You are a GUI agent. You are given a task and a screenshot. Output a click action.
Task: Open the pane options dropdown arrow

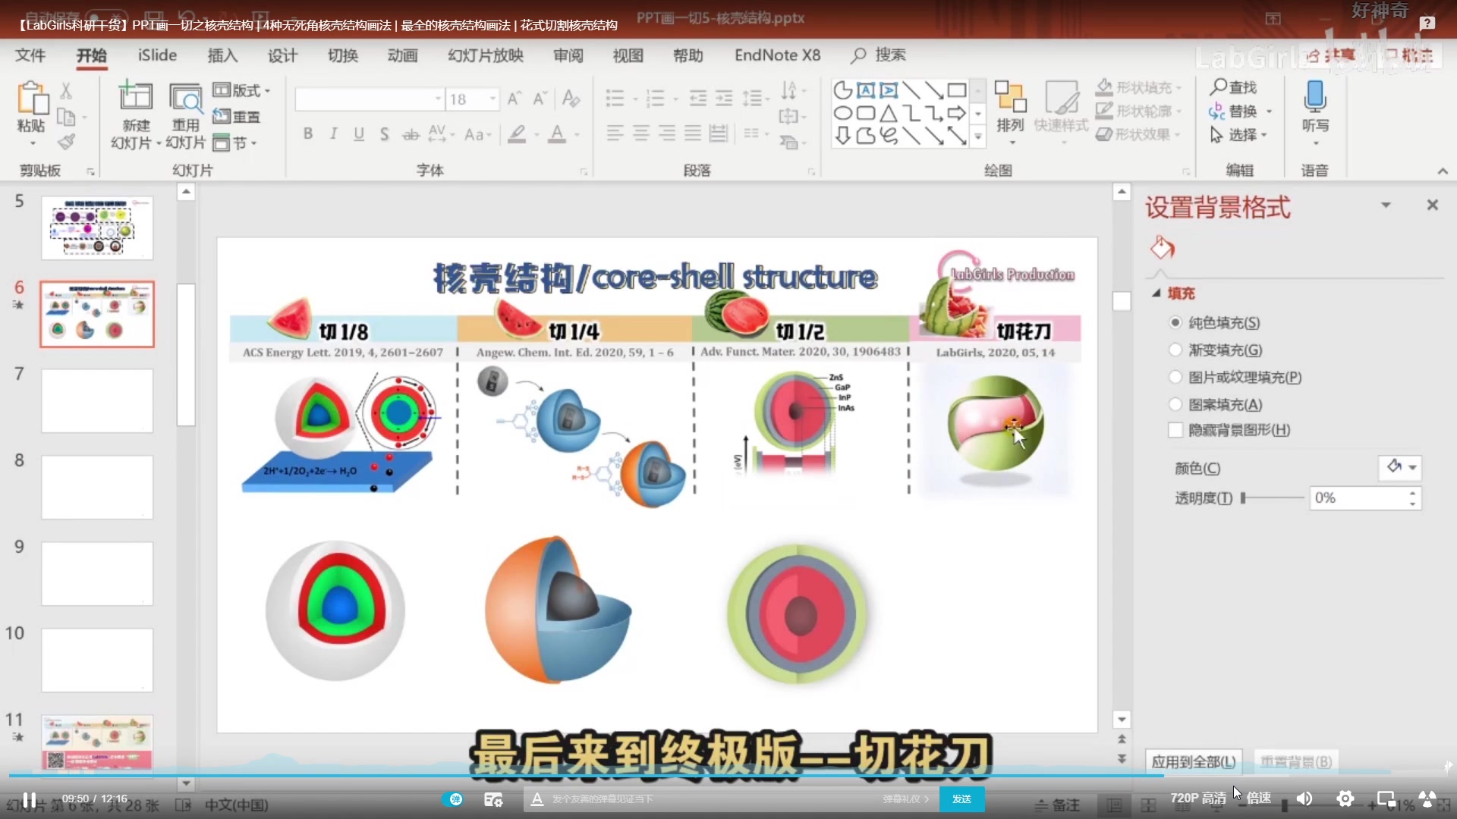click(x=1386, y=205)
